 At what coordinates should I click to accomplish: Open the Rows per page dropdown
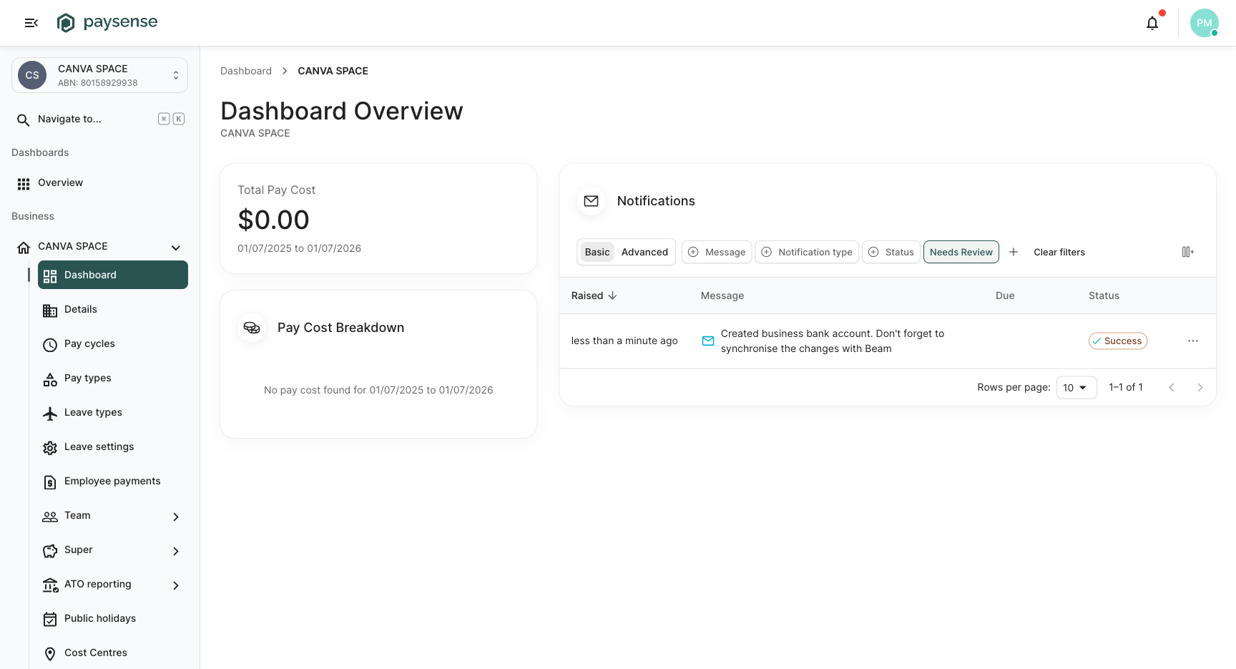1076,387
